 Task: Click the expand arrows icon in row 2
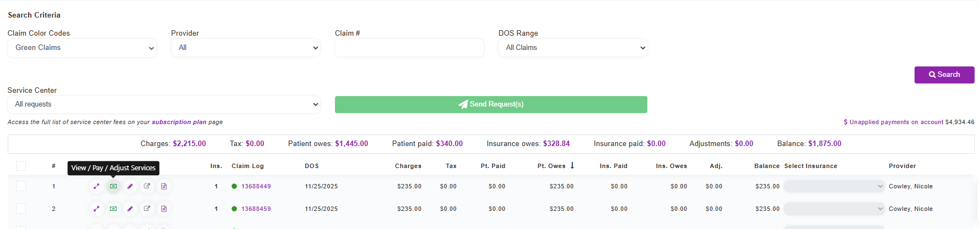96,209
